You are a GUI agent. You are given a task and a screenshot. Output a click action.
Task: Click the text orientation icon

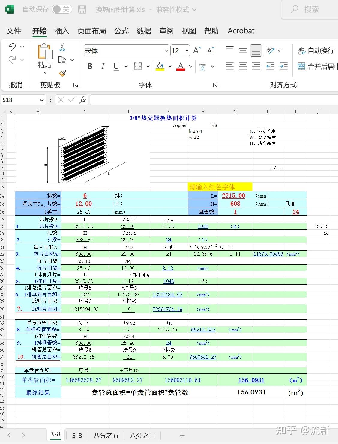(271, 50)
